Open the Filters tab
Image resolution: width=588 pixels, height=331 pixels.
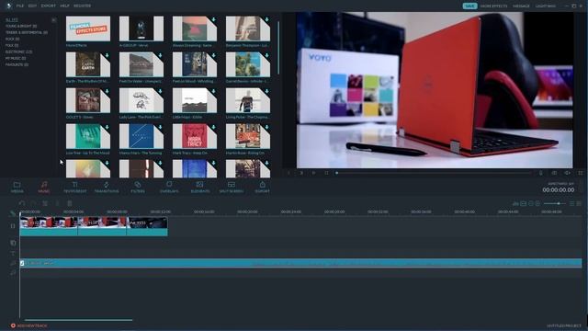(x=138, y=187)
